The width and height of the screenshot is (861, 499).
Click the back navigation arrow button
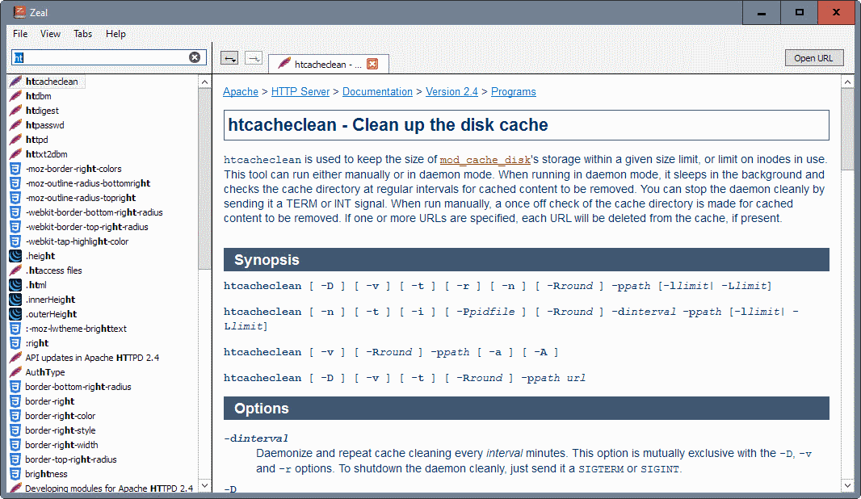pyautogui.click(x=229, y=57)
